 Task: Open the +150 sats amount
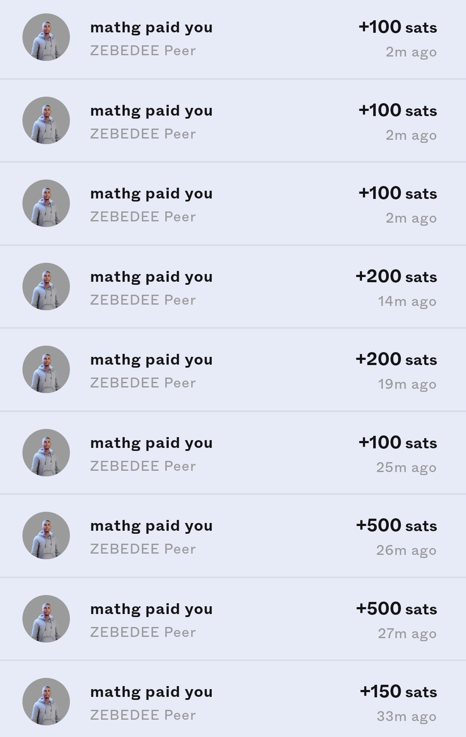pyautogui.click(x=398, y=692)
